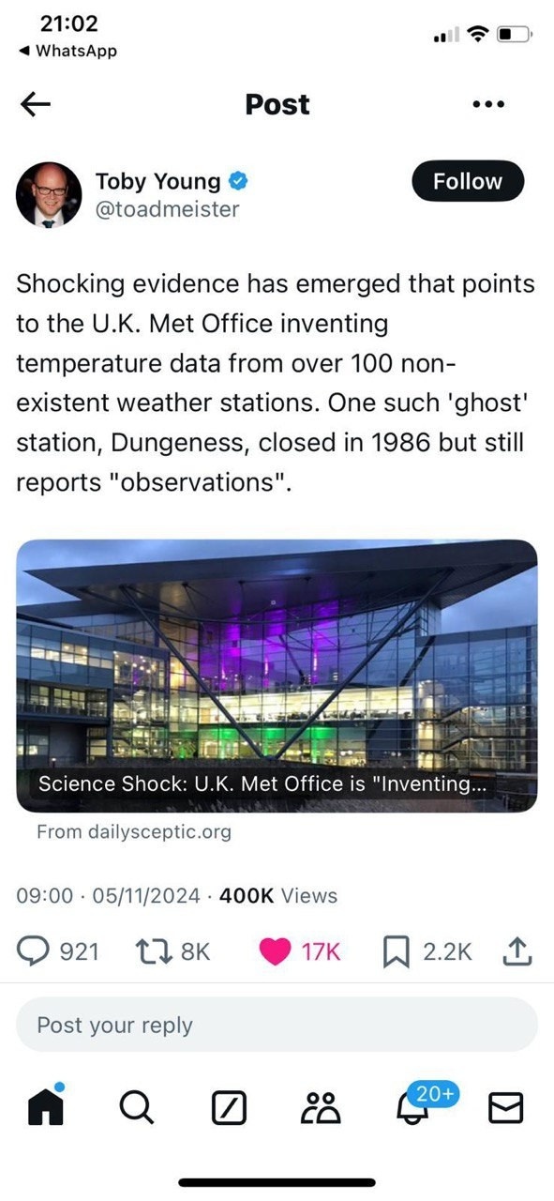Toggle the bookmark icon
554x1201 pixels.
pyautogui.click(x=397, y=951)
